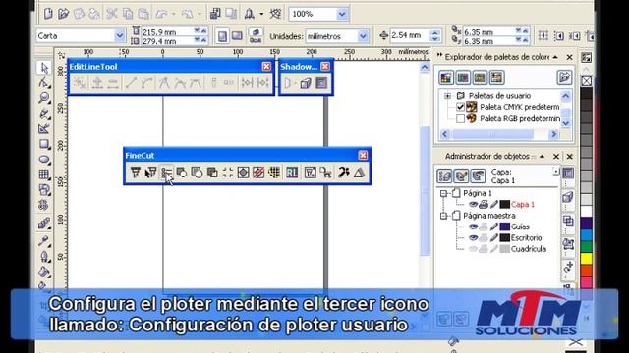Screen dimensions: 629x353
Task: Open the application launcher dropdown arrow
Action: click(261, 14)
